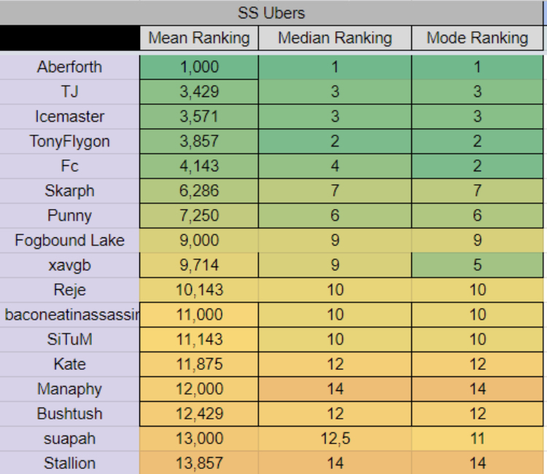Click the baconeatinassassin name cell
The image size is (547, 474).
click(69, 315)
